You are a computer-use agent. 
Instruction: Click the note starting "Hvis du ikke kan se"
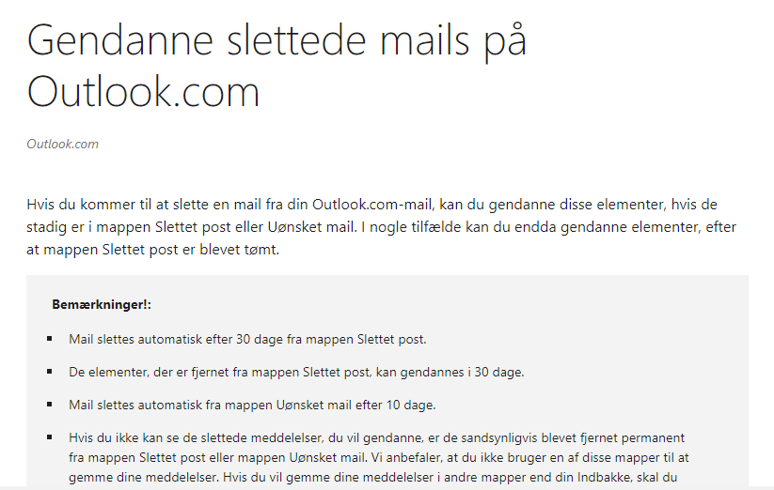coord(379,457)
